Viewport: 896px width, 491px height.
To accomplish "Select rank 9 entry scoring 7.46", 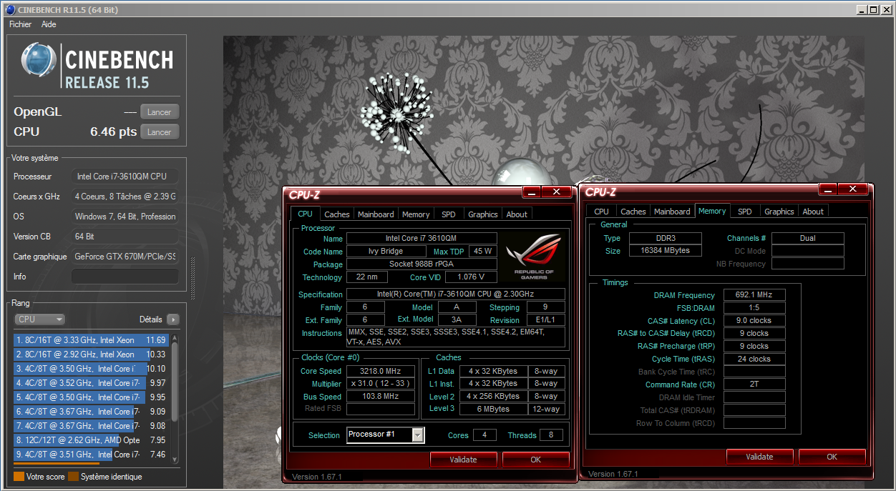I will tap(91, 455).
